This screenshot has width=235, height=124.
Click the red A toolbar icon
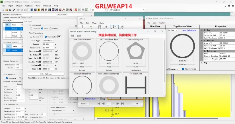[76, 10]
